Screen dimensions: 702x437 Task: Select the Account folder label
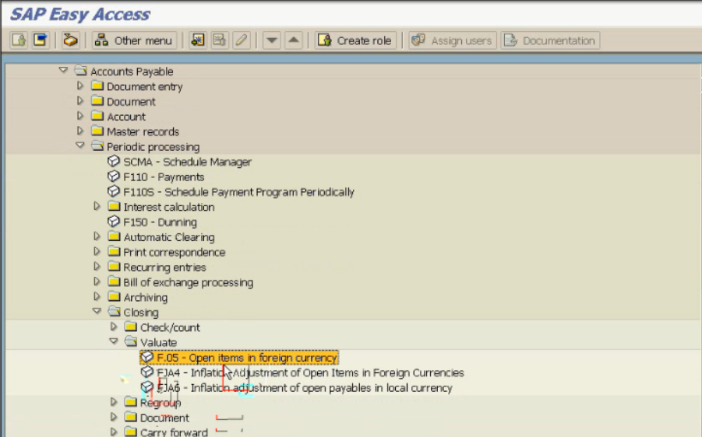pyautogui.click(x=125, y=117)
